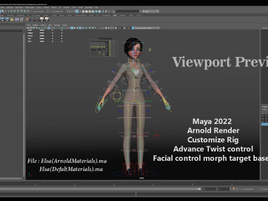Click the viewport gamma value field
This screenshot has height=201, width=268.
[128, 28]
